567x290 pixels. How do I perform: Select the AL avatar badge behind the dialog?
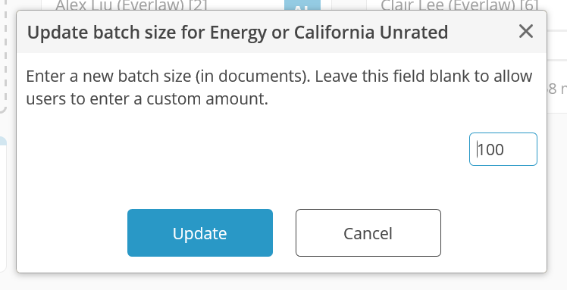[302, 5]
